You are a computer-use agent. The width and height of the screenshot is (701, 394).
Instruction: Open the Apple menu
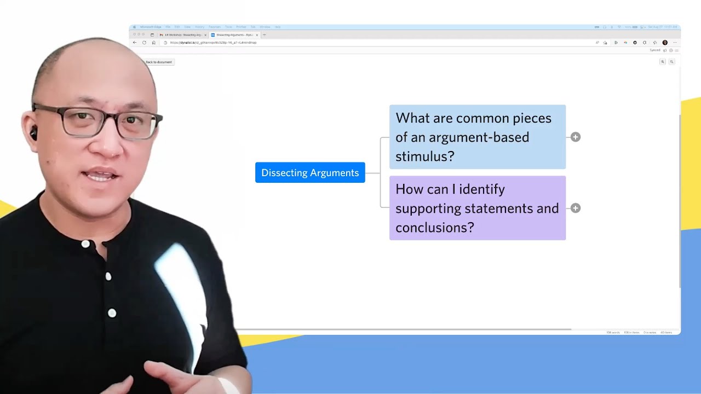click(x=134, y=27)
